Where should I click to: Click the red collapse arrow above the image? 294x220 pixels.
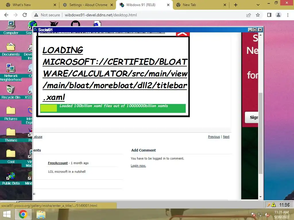coord(183,34)
